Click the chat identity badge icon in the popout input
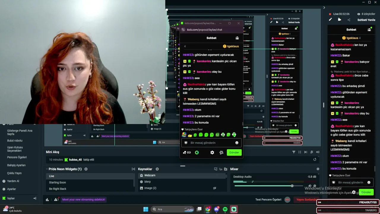 [186, 143]
